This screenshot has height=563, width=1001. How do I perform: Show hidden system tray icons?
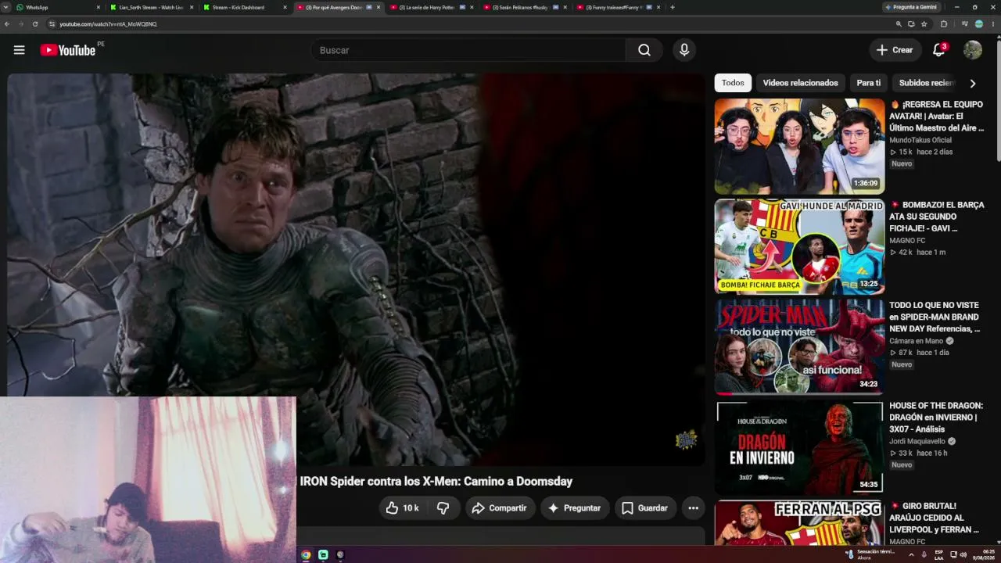pos(911,555)
